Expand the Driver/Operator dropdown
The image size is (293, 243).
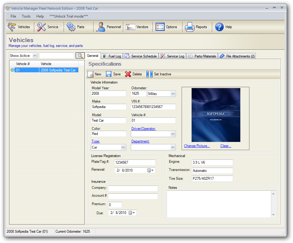173,134
